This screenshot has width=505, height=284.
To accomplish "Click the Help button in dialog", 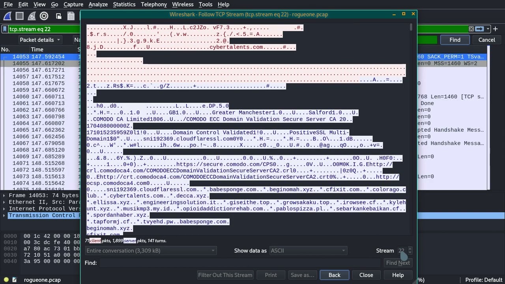I will [x=398, y=275].
